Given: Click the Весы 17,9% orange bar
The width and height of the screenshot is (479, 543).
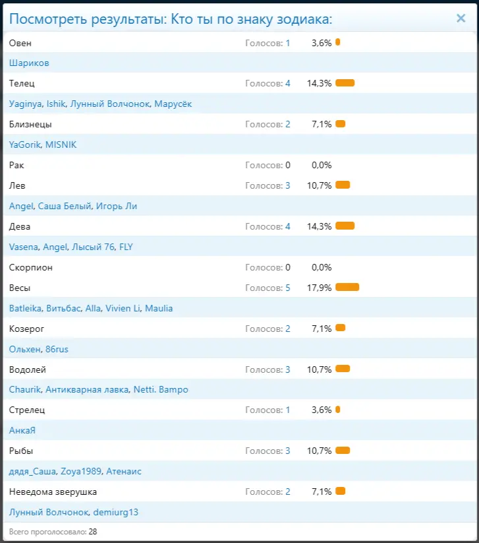Looking at the screenshot, I should [347, 288].
